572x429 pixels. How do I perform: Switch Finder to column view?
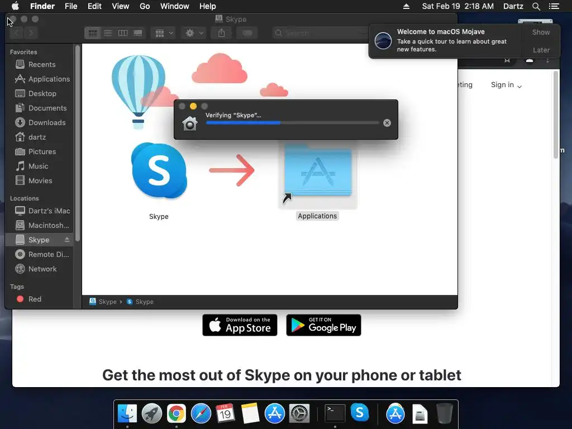coord(123,33)
